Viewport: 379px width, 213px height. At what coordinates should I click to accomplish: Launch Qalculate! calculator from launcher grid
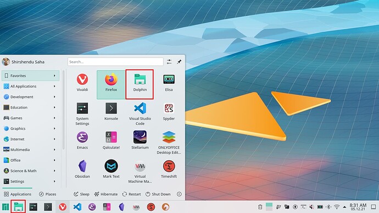111,140
